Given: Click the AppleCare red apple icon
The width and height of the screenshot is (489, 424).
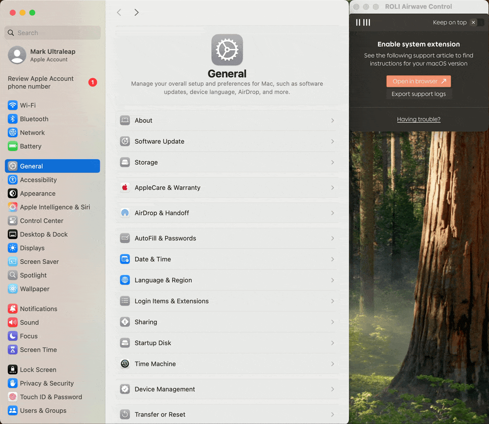Looking at the screenshot, I should (125, 188).
